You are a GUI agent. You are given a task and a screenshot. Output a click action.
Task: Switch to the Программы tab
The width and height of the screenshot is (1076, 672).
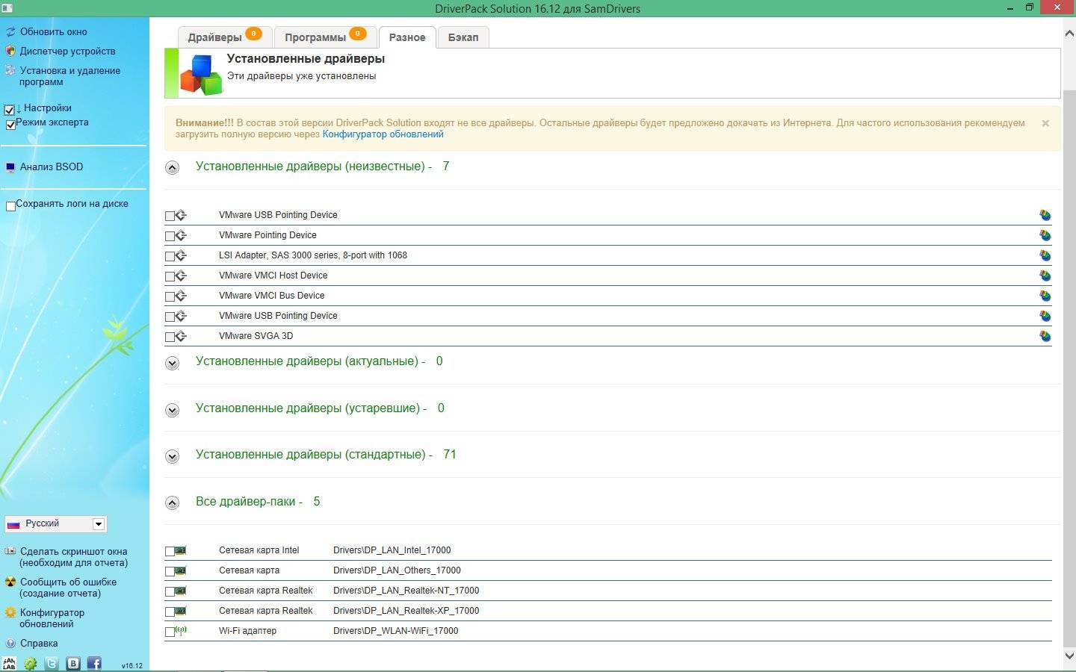click(325, 37)
